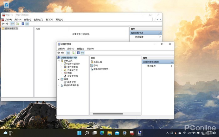Open Task Scheduler (任务计划程序) in the tree

[73, 64]
